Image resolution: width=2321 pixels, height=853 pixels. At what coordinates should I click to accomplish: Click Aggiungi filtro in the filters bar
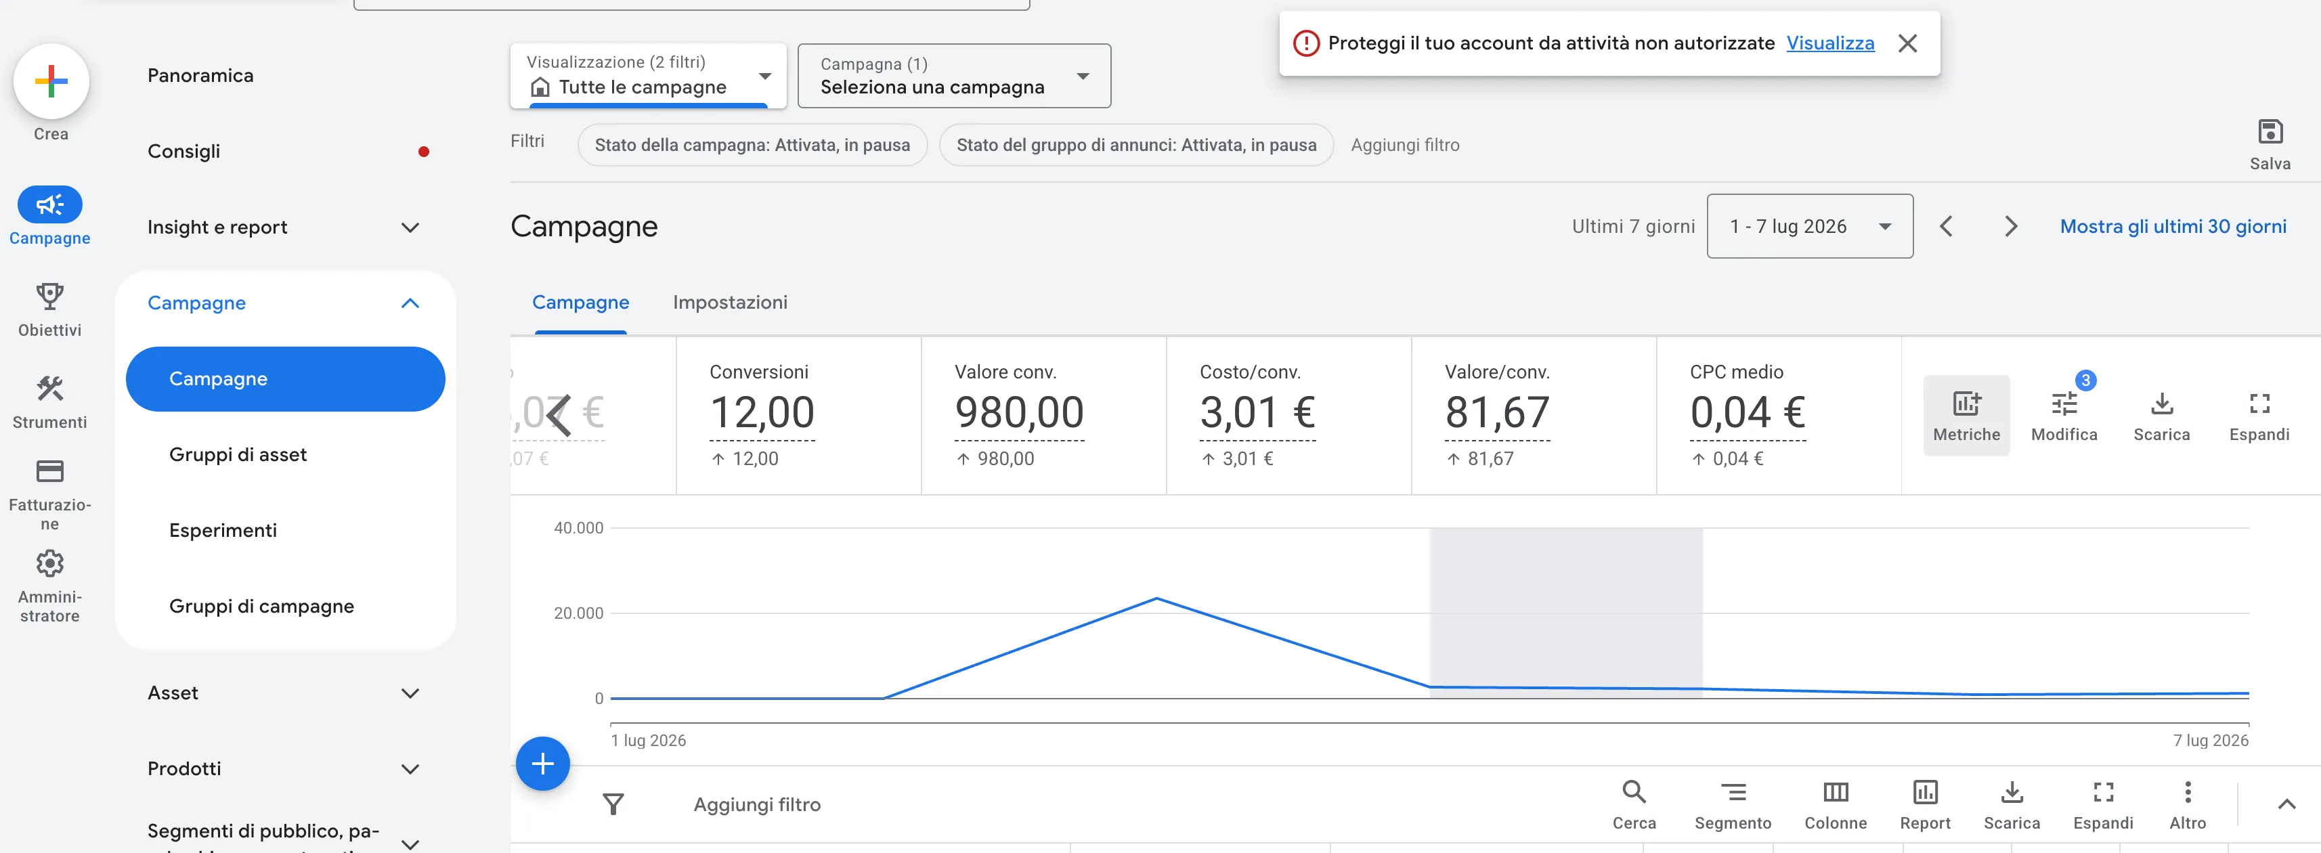[x=1405, y=145]
